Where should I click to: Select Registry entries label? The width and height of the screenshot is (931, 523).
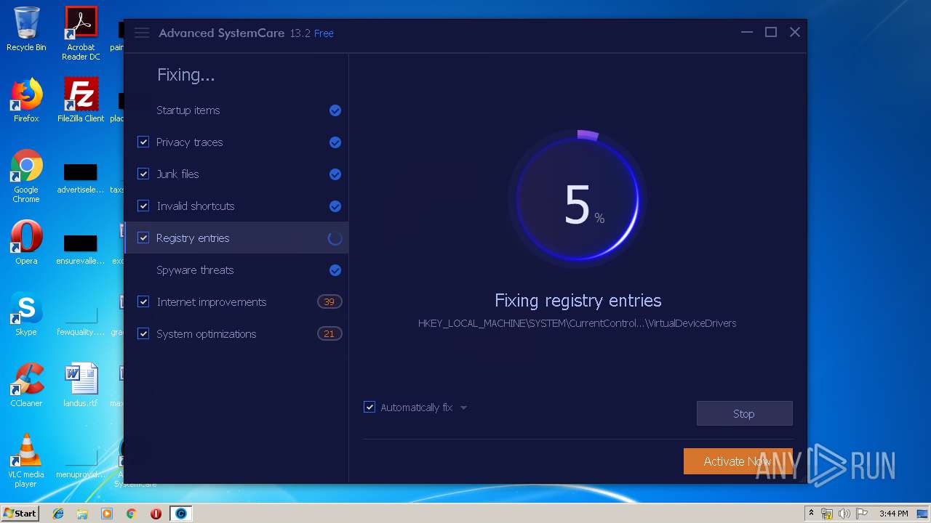(x=193, y=238)
